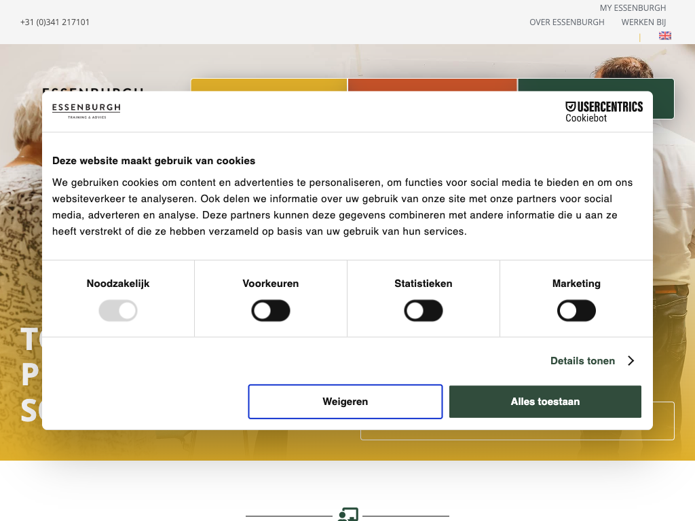Enable the Voorkeuren cookies toggle
Image resolution: width=695 pixels, height=521 pixels.
pyautogui.click(x=271, y=311)
